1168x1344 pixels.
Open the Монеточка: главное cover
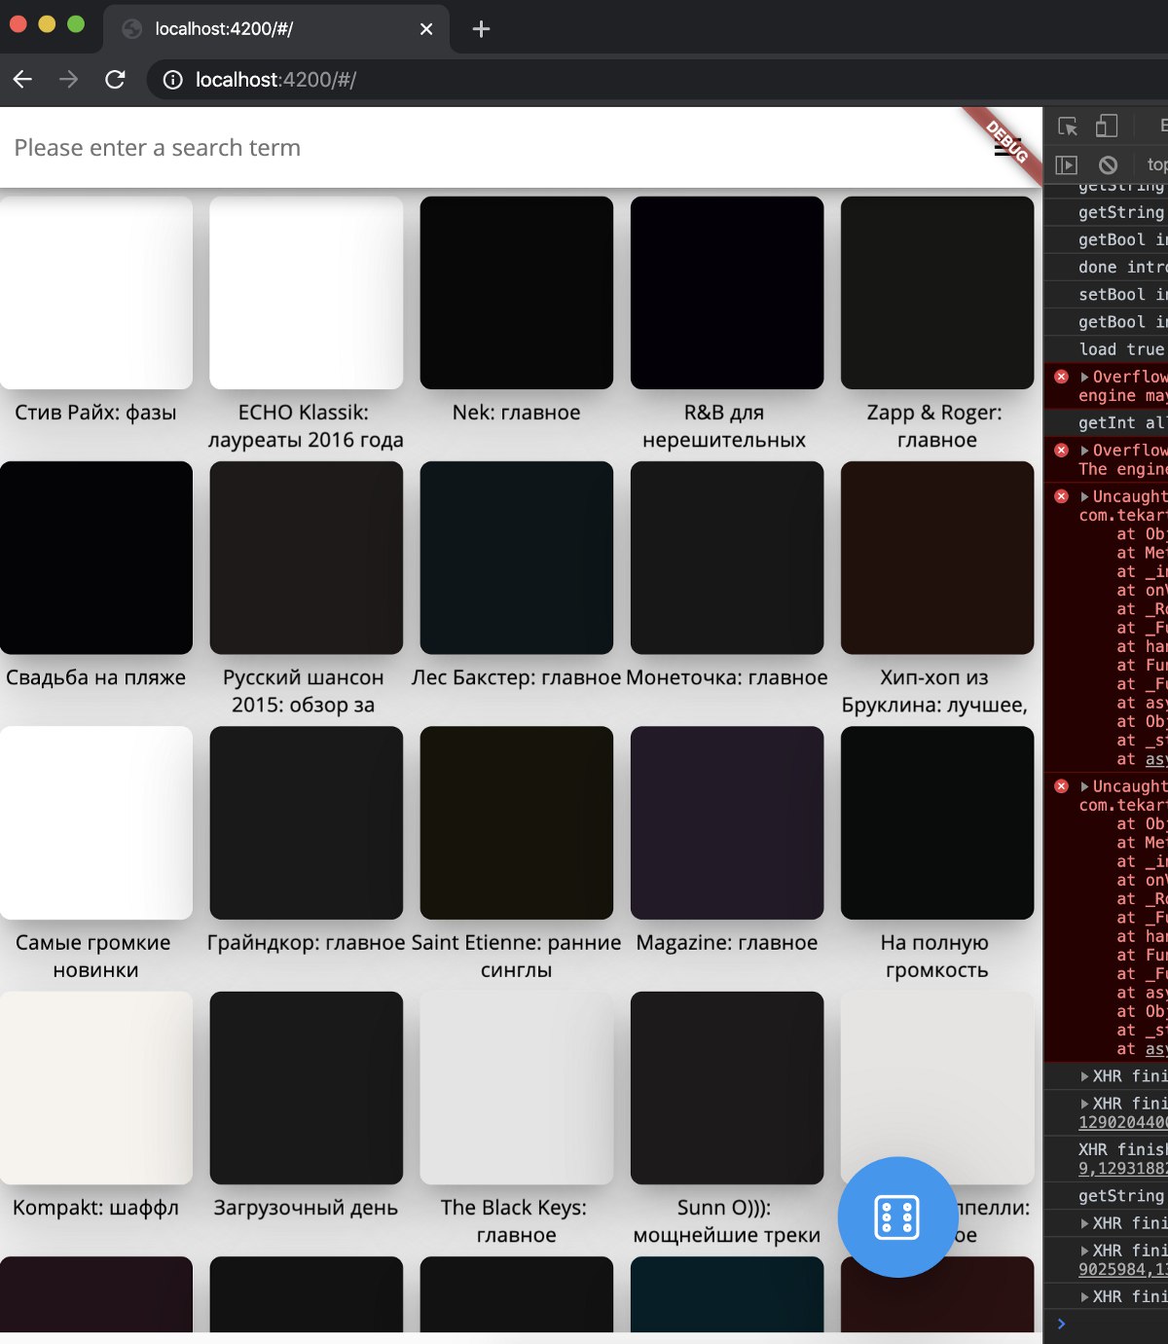(727, 558)
